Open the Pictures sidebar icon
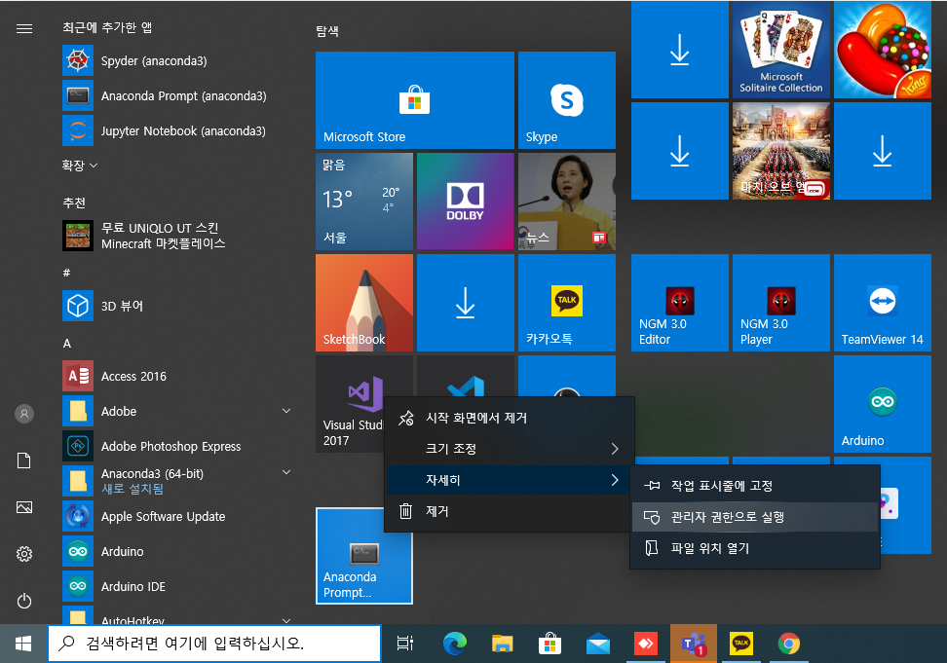This screenshot has width=947, height=663. point(24,507)
